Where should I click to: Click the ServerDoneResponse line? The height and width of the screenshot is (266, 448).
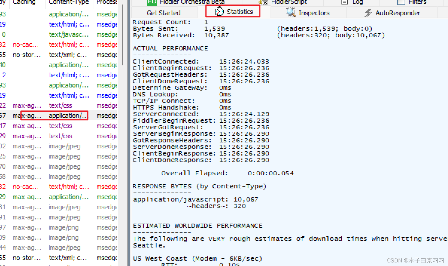pos(201,147)
